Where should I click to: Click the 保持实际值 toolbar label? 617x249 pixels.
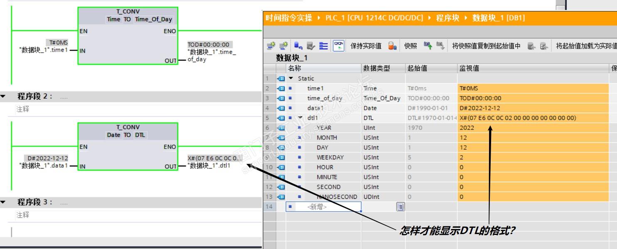coord(366,46)
